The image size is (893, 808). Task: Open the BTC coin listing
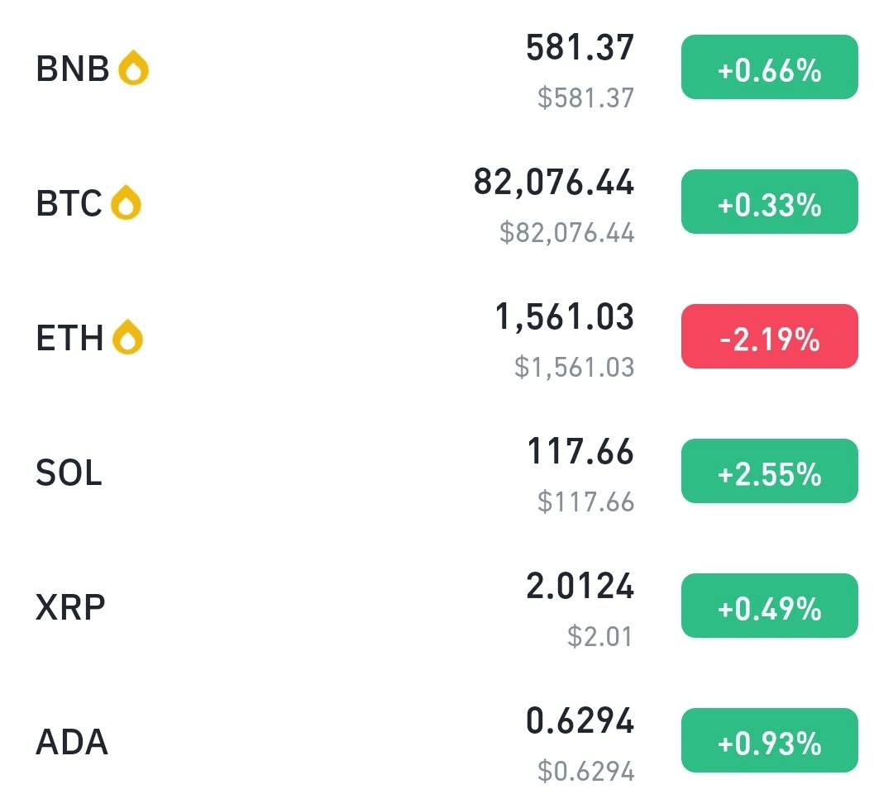(x=446, y=202)
